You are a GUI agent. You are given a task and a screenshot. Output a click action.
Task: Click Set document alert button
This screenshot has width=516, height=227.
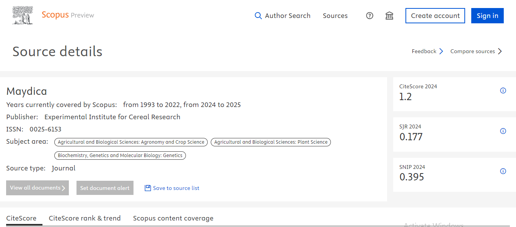105,188
